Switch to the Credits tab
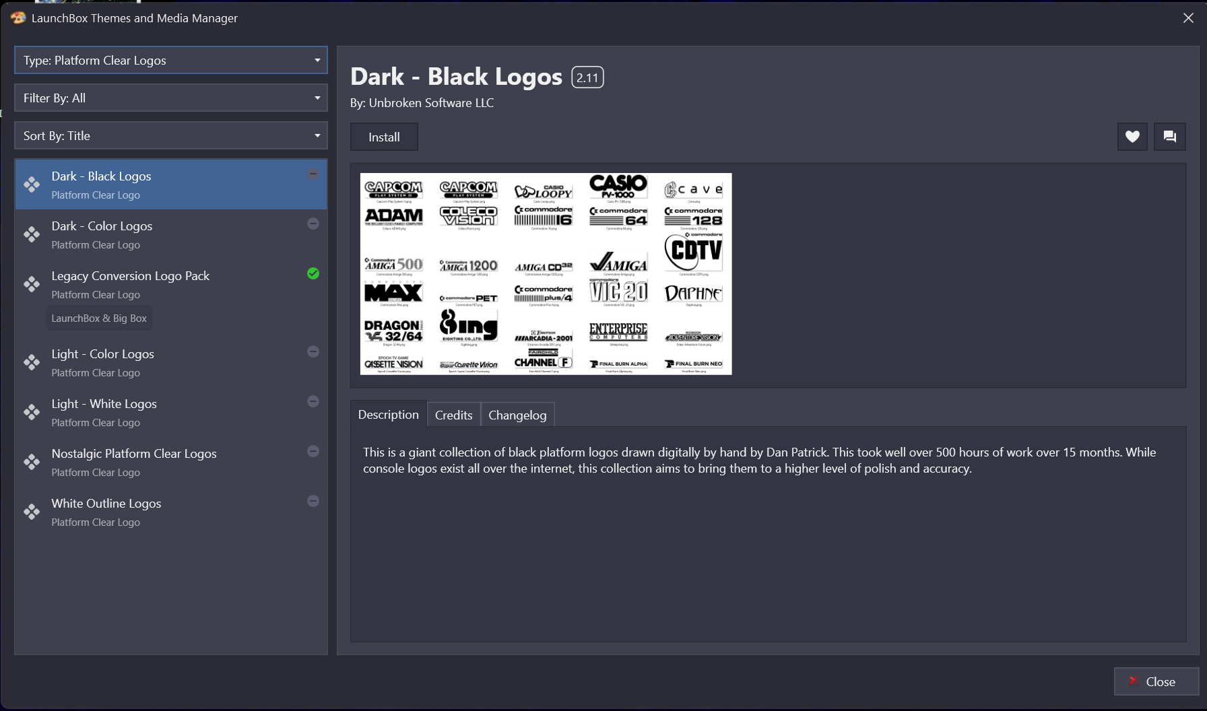 (x=454, y=415)
